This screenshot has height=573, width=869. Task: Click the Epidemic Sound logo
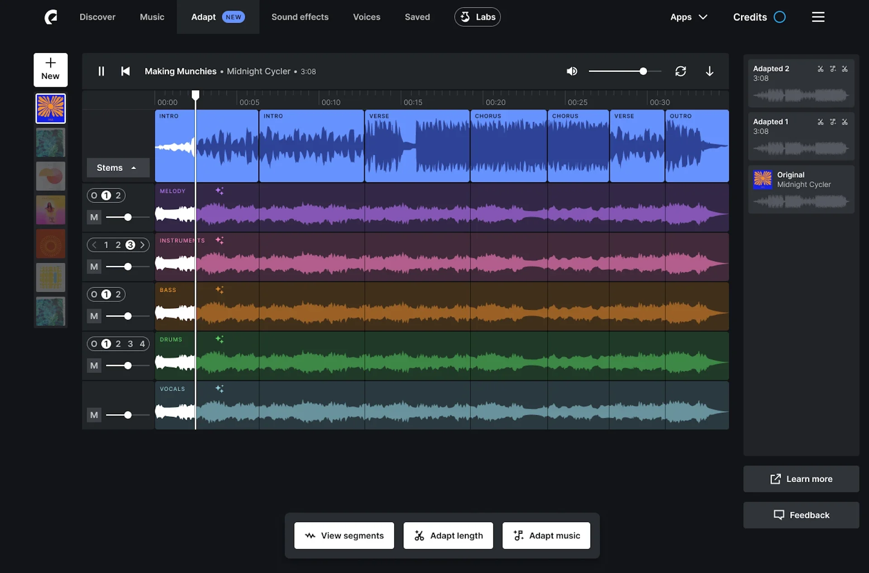click(51, 17)
